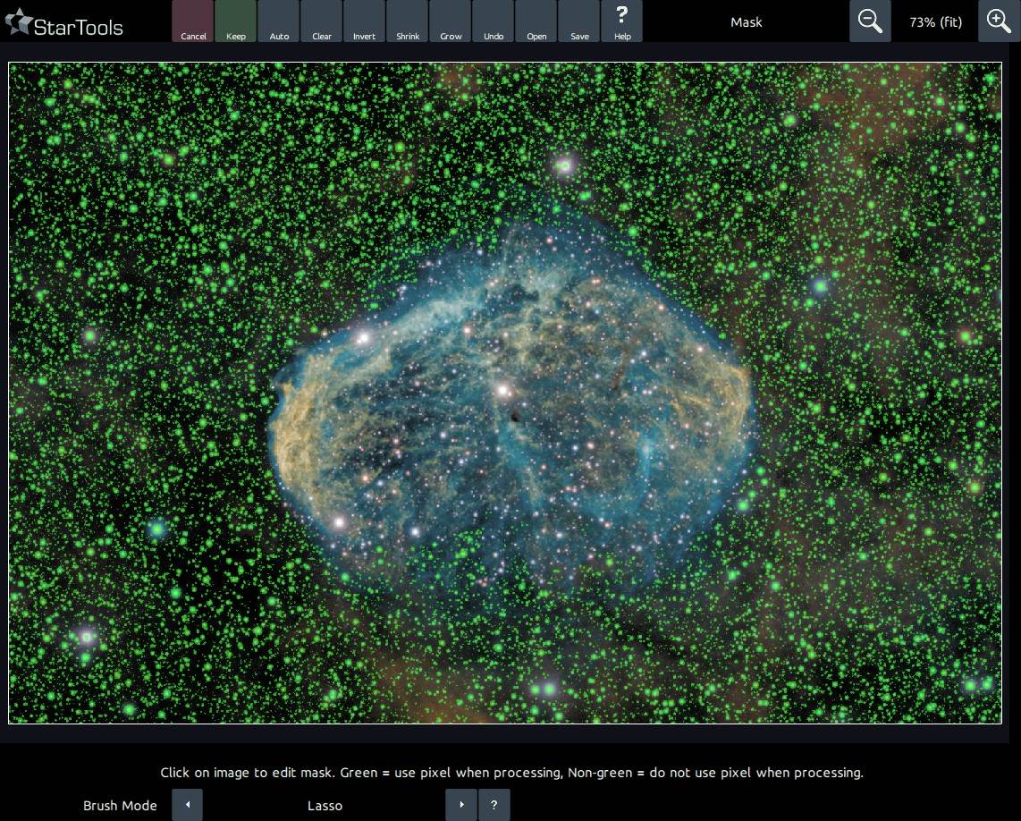Click the bright white star at the nebula center
1021x821 pixels.
[503, 390]
